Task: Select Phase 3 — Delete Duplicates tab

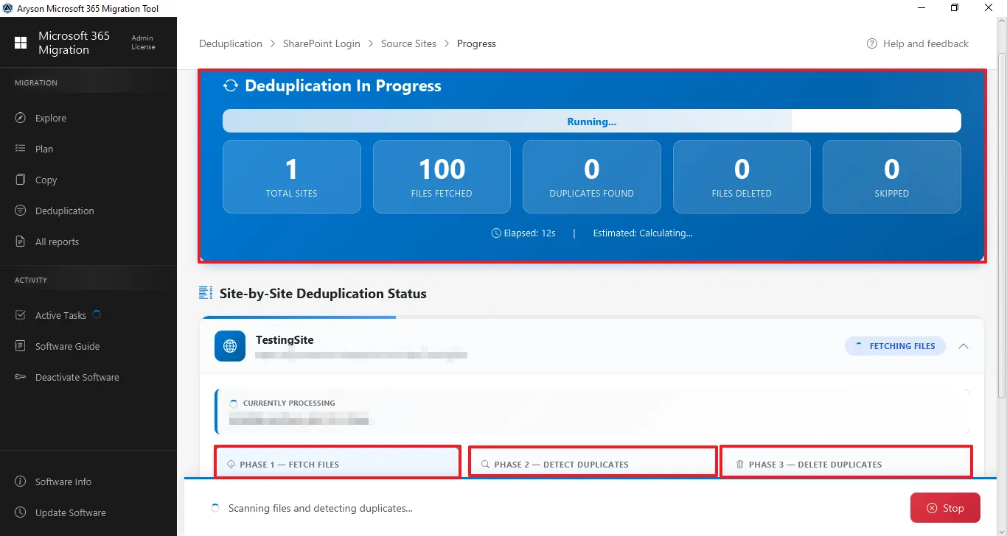Action: pos(846,464)
